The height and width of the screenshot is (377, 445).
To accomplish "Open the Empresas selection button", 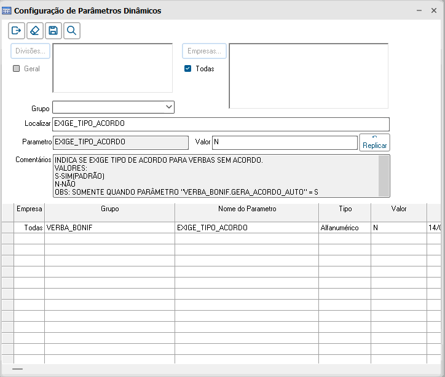I will 204,52.
